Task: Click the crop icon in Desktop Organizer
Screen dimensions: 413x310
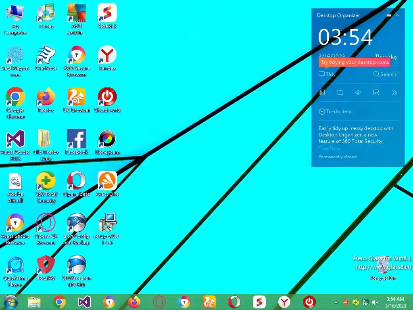Action: click(340, 92)
